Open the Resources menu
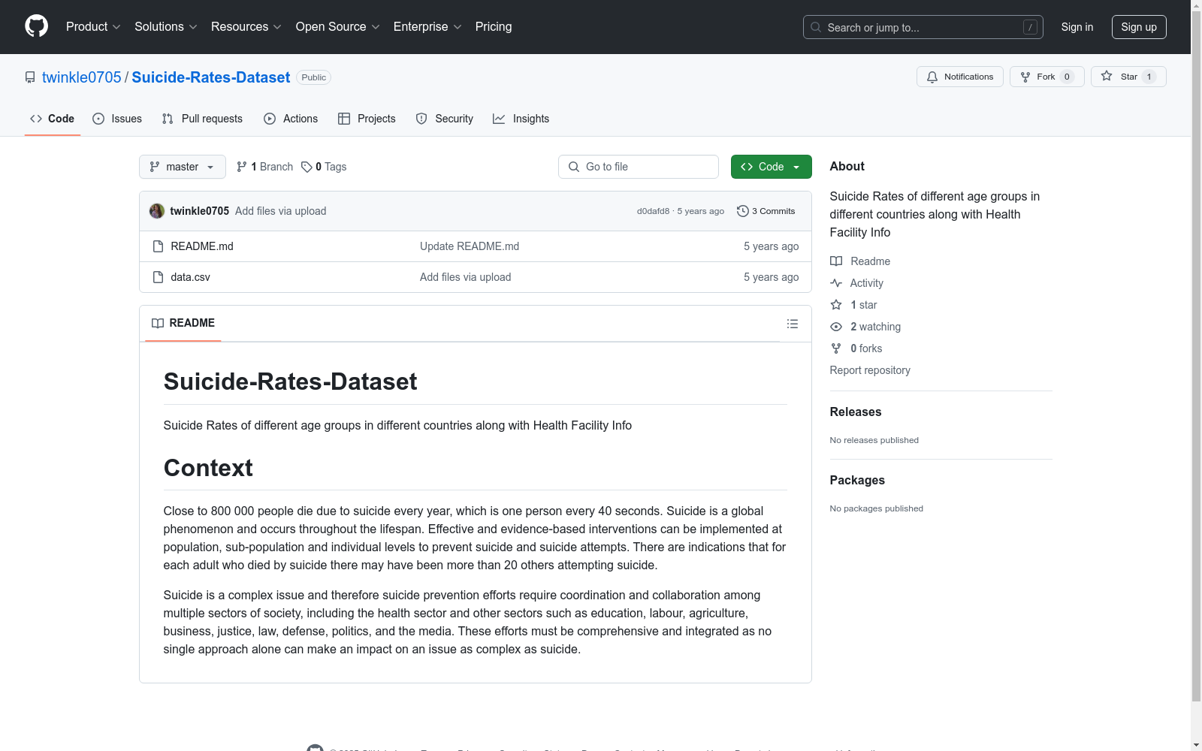This screenshot has width=1202, height=751. click(x=246, y=26)
